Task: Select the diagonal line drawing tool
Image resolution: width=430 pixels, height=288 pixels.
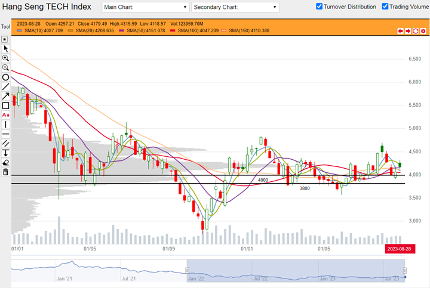Action: (5, 86)
